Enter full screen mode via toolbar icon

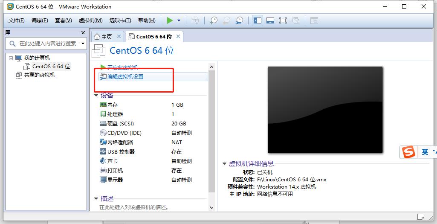pyautogui.click(x=283, y=20)
